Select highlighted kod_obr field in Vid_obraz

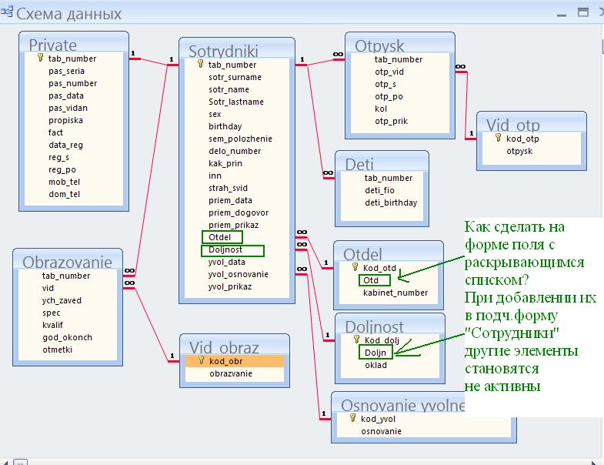pos(235,361)
